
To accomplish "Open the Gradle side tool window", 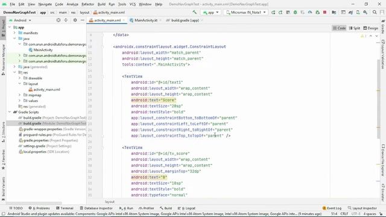I will click(383, 27).
